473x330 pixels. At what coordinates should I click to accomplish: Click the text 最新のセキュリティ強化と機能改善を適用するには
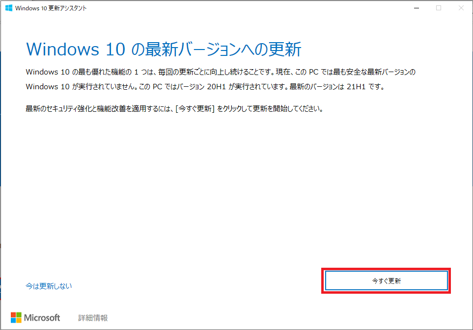[x=99, y=109]
